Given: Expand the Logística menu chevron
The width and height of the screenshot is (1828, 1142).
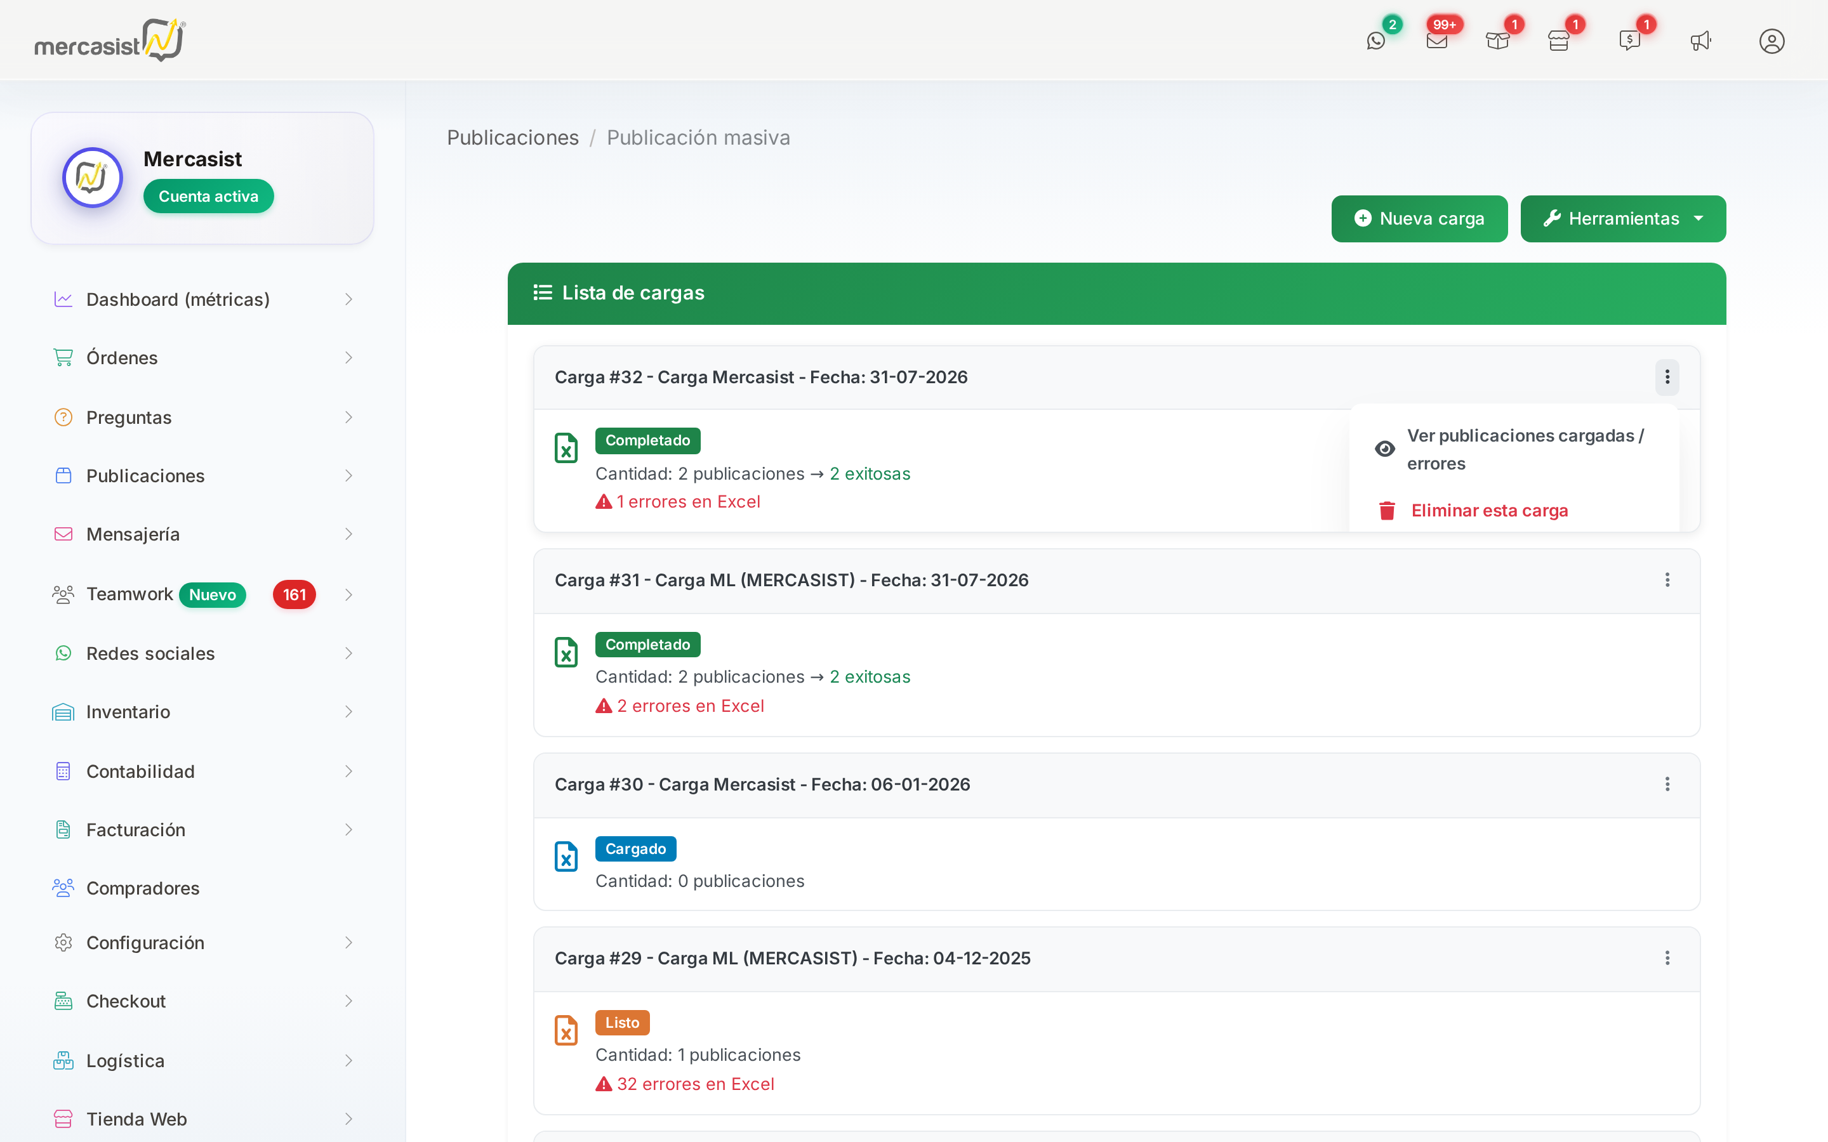Looking at the screenshot, I should click(x=348, y=1060).
